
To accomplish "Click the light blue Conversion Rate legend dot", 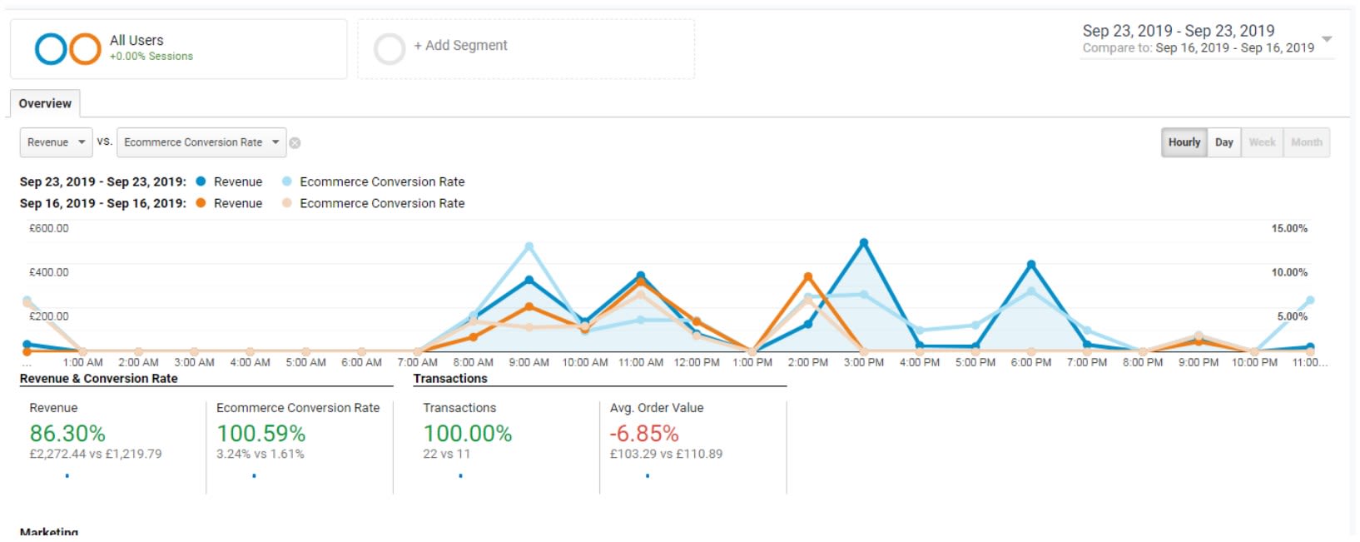I will [x=287, y=181].
